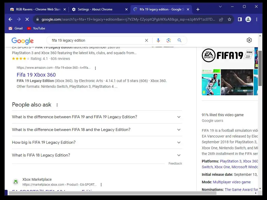Click the Xbox Marketplace favicon

pos(16,182)
